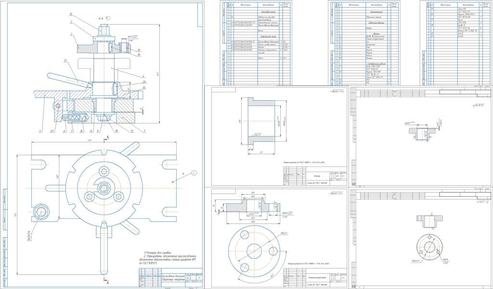Click the note '1.*Размеры для справок.'
Screen dimensions: 493x289
(x=157, y=252)
